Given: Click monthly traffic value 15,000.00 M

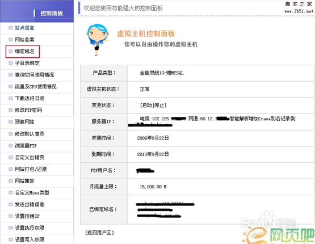Looking at the screenshot, I should click(x=153, y=187).
